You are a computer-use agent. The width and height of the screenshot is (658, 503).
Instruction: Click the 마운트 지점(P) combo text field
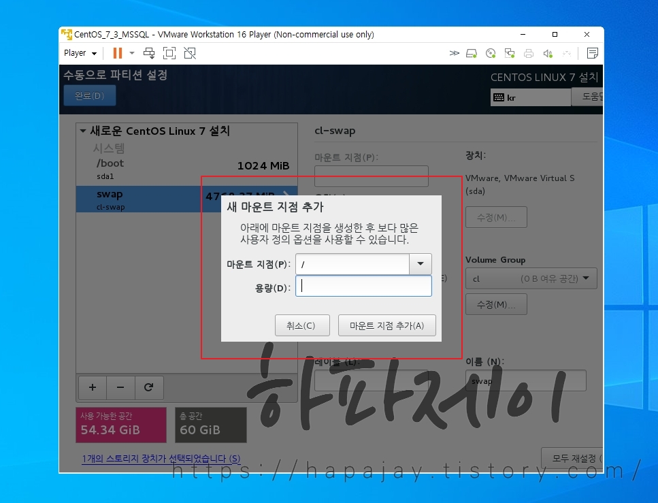tap(352, 264)
